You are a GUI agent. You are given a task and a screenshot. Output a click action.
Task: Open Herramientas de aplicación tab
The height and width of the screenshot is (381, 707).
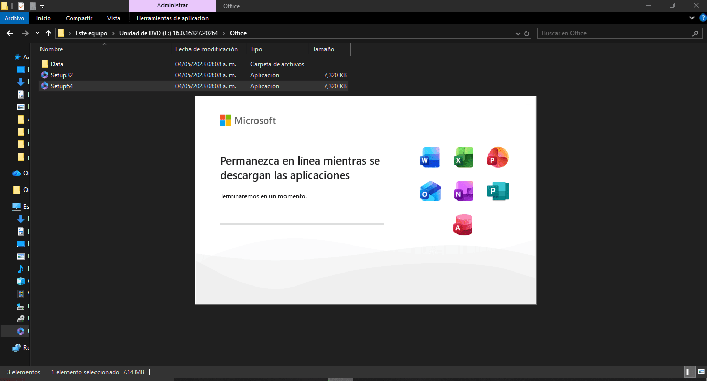(173, 18)
